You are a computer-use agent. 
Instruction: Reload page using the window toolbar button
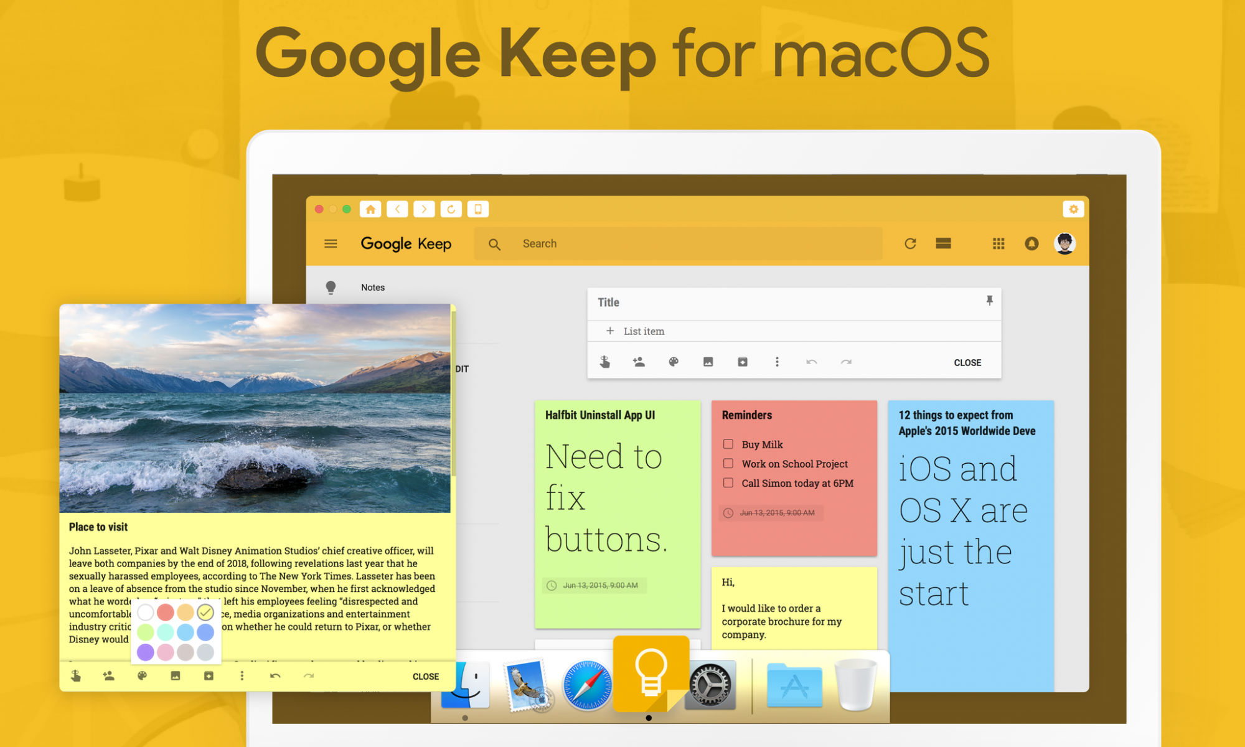pos(451,209)
